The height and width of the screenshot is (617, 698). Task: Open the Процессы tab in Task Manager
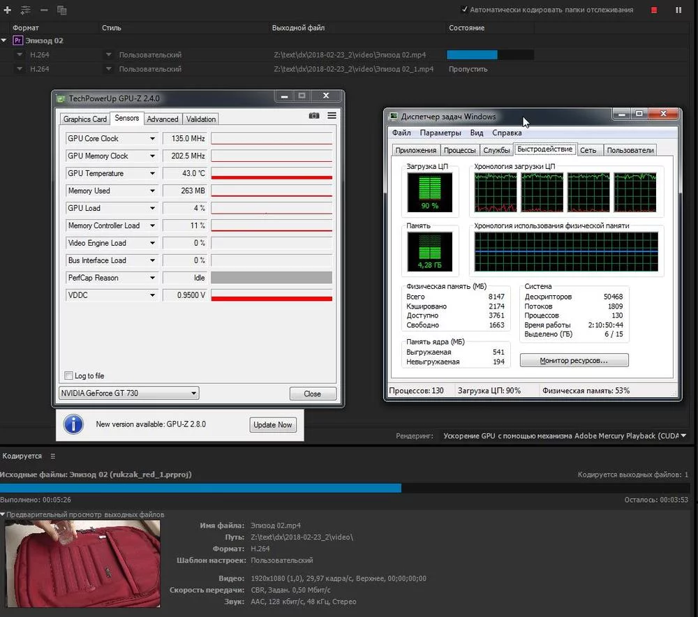pos(460,150)
